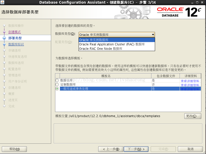Select Oracle 单实例数据库 in dropdown list
The height and width of the screenshot is (154, 206).
pos(117,40)
